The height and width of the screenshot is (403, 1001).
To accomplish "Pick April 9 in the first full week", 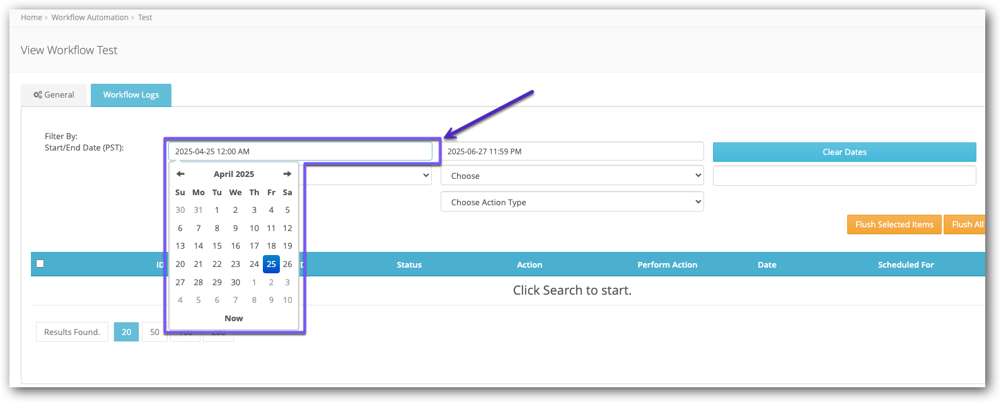I will tap(235, 228).
